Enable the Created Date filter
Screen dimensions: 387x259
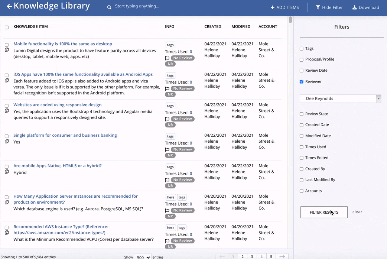tap(301, 125)
